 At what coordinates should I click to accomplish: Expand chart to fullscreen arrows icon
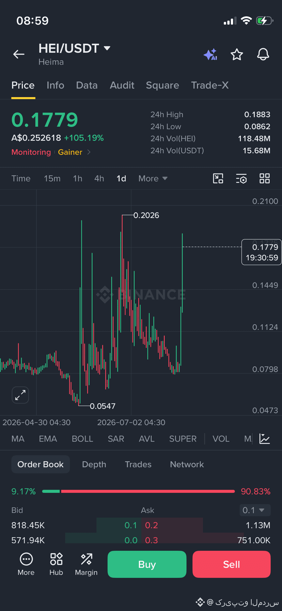[20, 395]
